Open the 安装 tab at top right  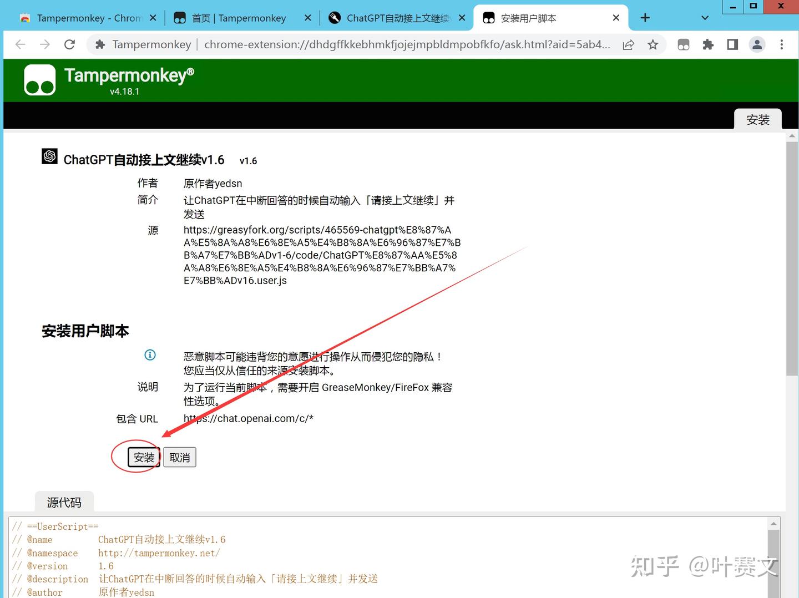[758, 119]
